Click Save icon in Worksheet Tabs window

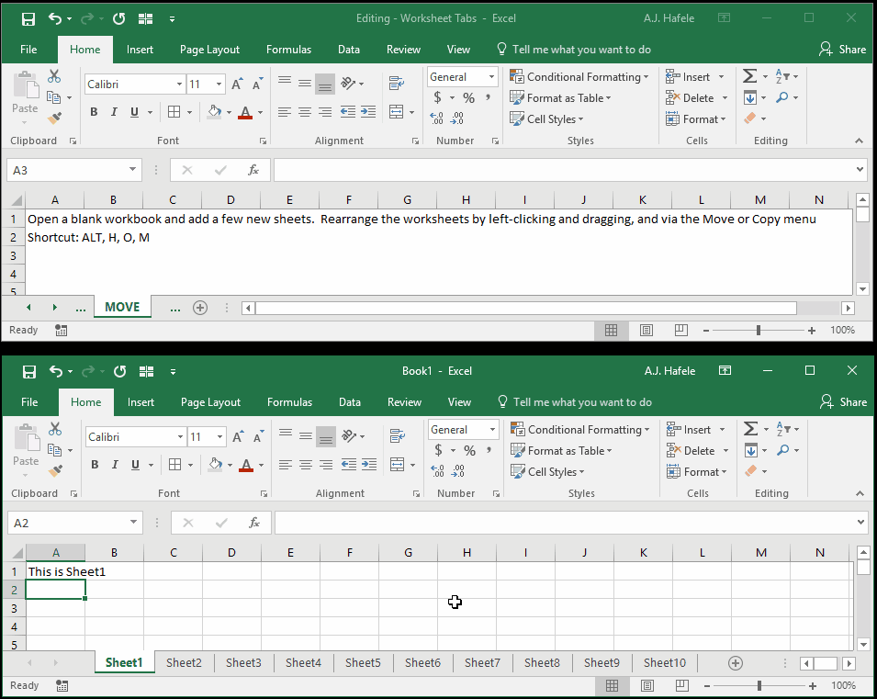(28, 19)
